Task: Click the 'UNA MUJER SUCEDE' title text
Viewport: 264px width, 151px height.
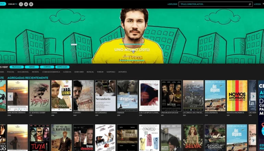Action: point(170,113)
